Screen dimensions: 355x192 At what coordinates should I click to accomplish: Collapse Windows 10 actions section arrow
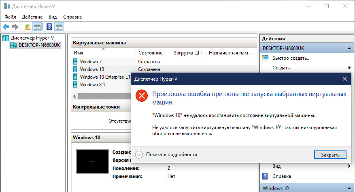(x=349, y=188)
